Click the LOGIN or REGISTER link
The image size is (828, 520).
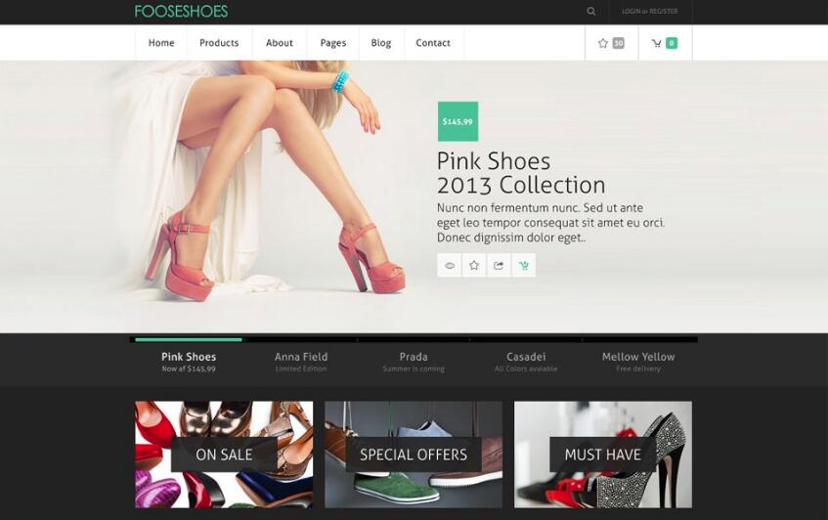(x=649, y=11)
